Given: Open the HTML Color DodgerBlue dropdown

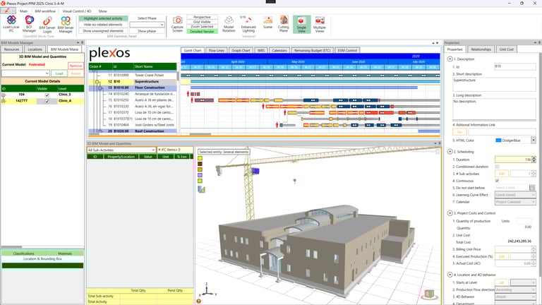Looking at the screenshot, I should 534,140.
